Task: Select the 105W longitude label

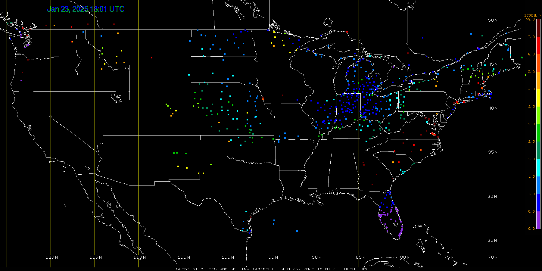Action: pos(184,257)
